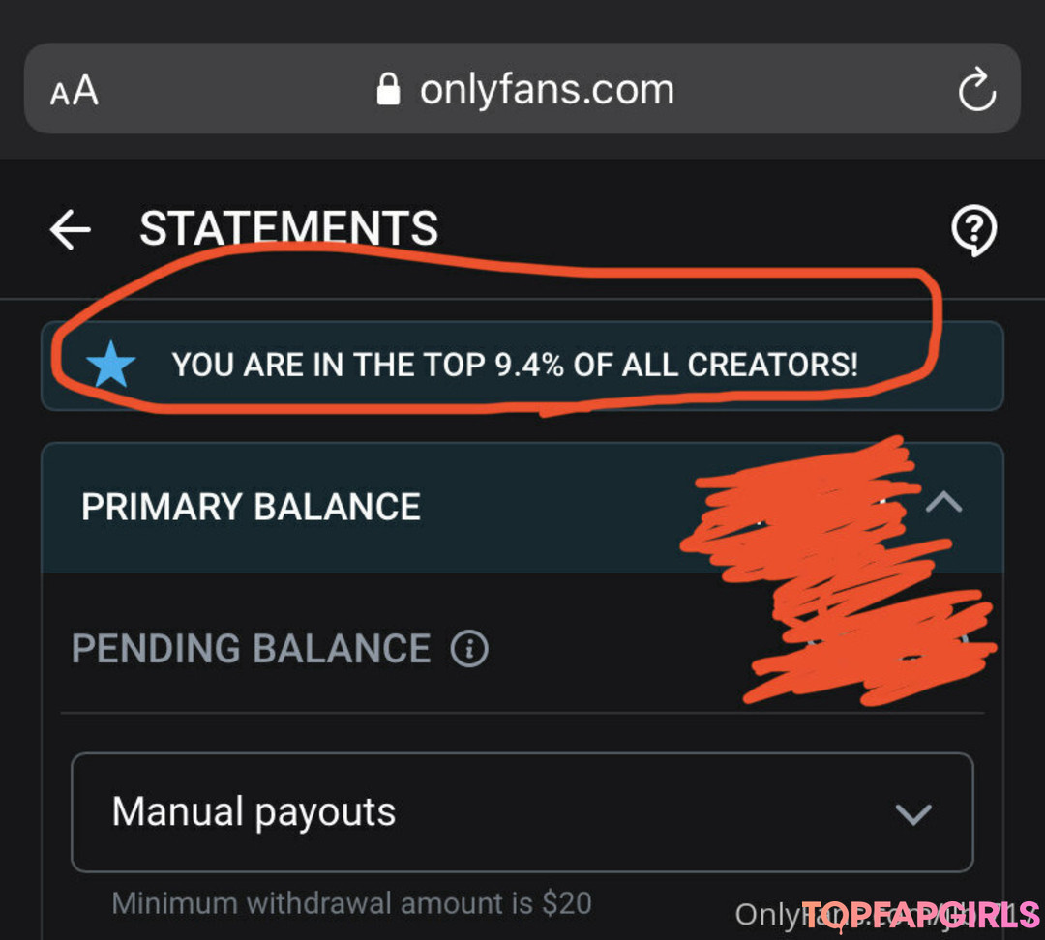Viewport: 1045px width, 940px height.
Task: Click the STATEMENTS page title
Action: (x=288, y=230)
